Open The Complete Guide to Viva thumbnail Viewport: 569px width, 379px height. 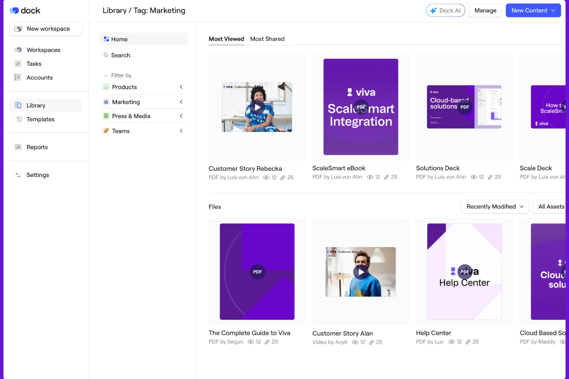click(x=257, y=271)
